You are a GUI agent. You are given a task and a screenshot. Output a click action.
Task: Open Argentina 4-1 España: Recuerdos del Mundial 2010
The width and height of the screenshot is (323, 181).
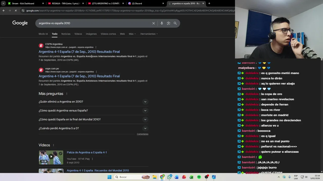coord(98,170)
